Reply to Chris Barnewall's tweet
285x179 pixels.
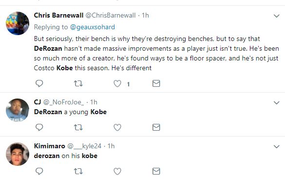[39, 83]
